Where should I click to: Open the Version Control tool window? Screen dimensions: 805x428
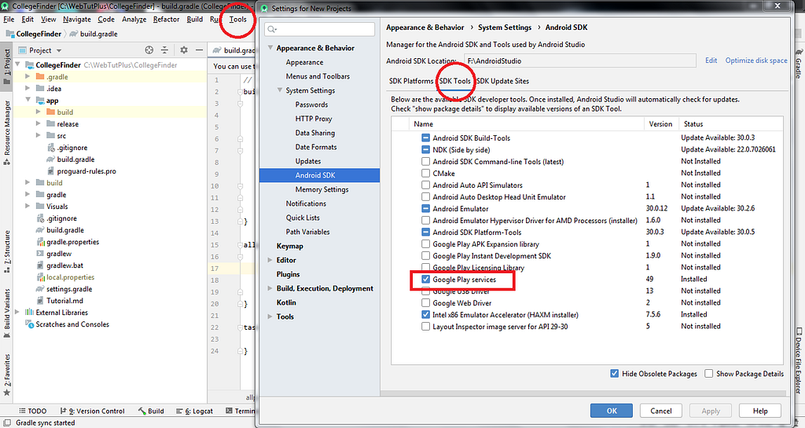coord(93,411)
